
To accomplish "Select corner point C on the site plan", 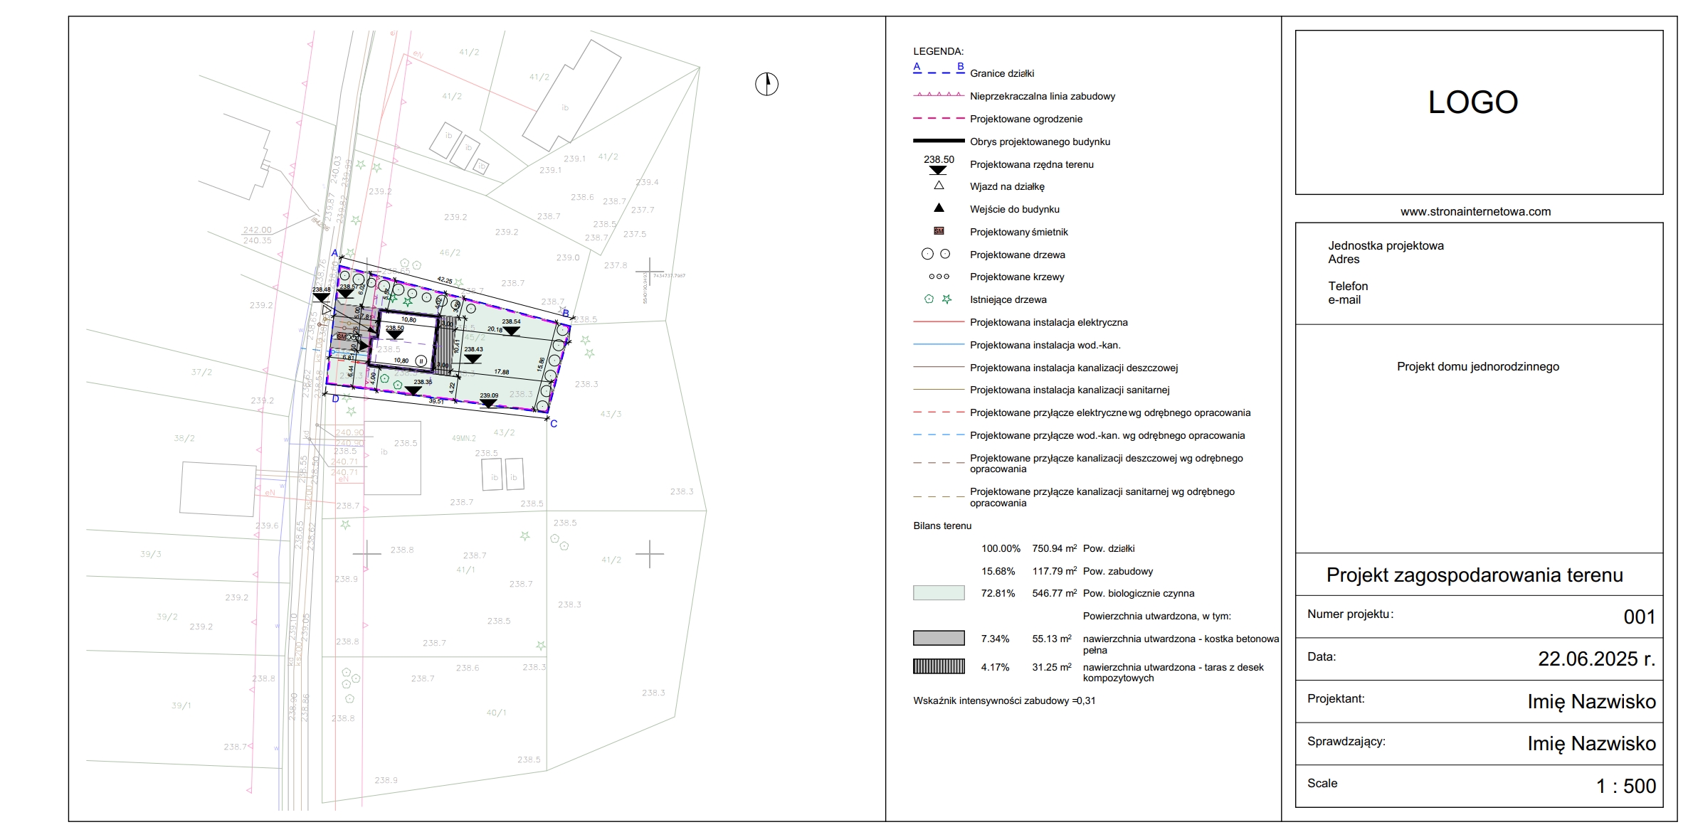I will click(554, 424).
